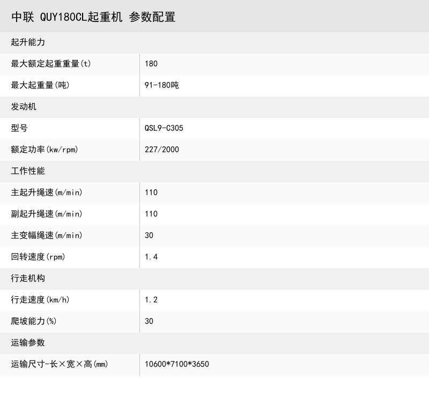The height and width of the screenshot is (397, 429).
Task: Click the label 主起升绳速(m/min)
Action: click(x=47, y=193)
